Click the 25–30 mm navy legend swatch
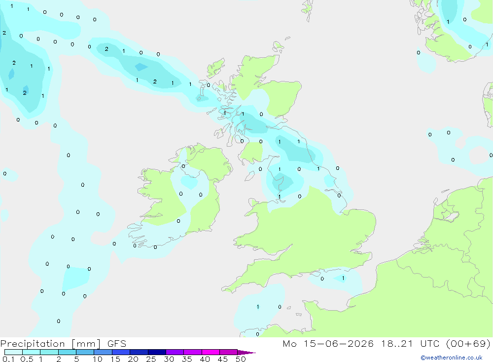493x362 pixels. coord(157,352)
